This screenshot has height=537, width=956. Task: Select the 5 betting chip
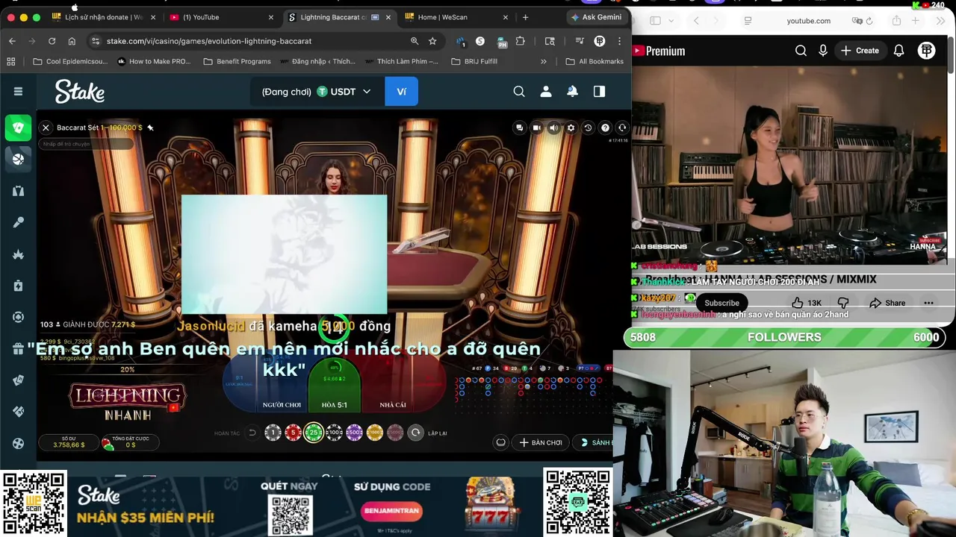coord(294,433)
